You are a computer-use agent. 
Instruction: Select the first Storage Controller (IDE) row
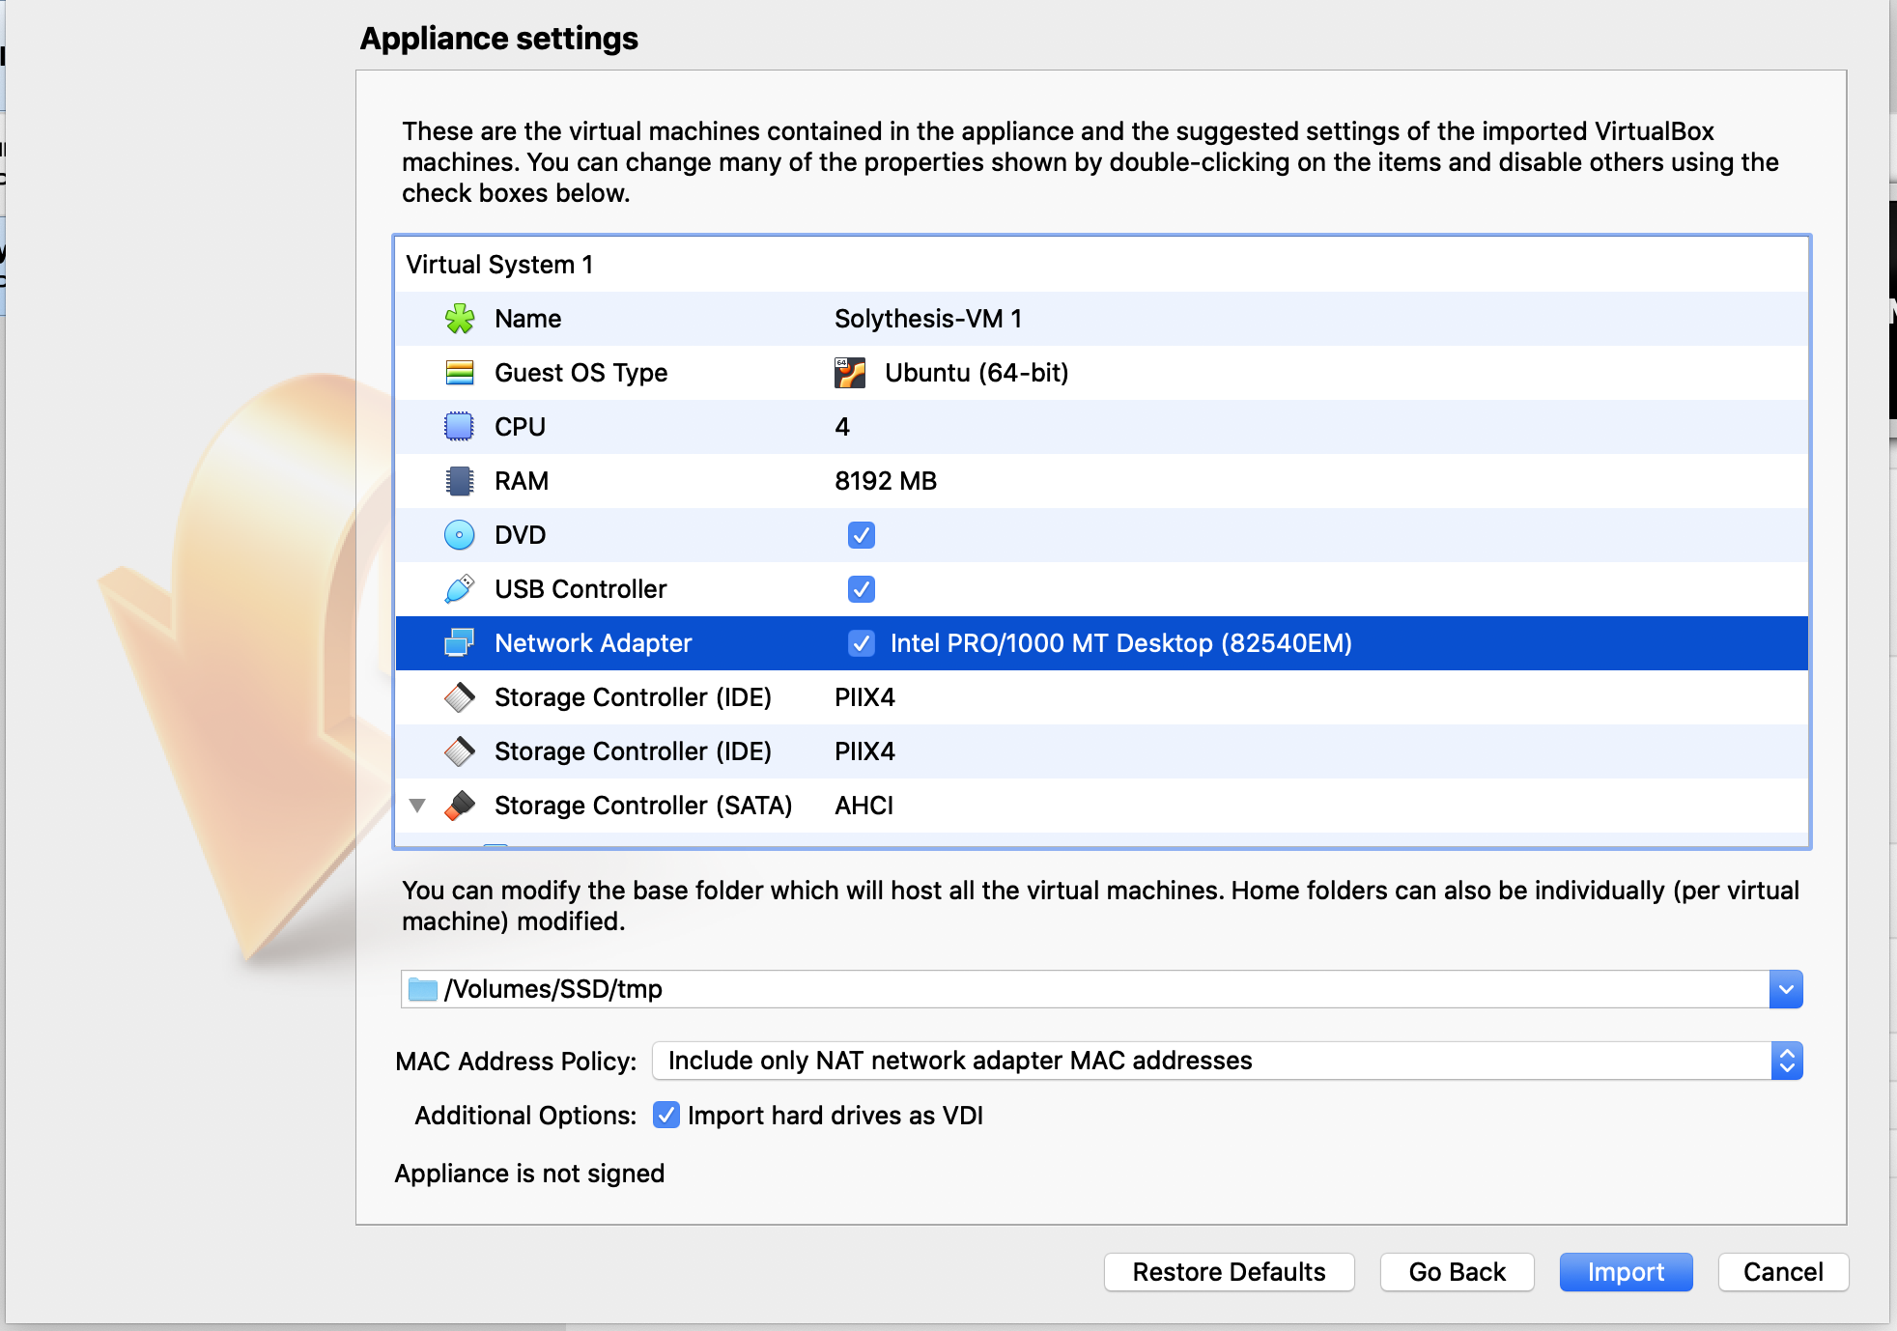tap(633, 697)
